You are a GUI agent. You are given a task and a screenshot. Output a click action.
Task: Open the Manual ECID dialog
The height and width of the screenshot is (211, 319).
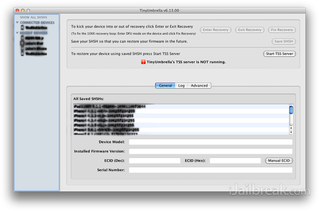[279, 161]
